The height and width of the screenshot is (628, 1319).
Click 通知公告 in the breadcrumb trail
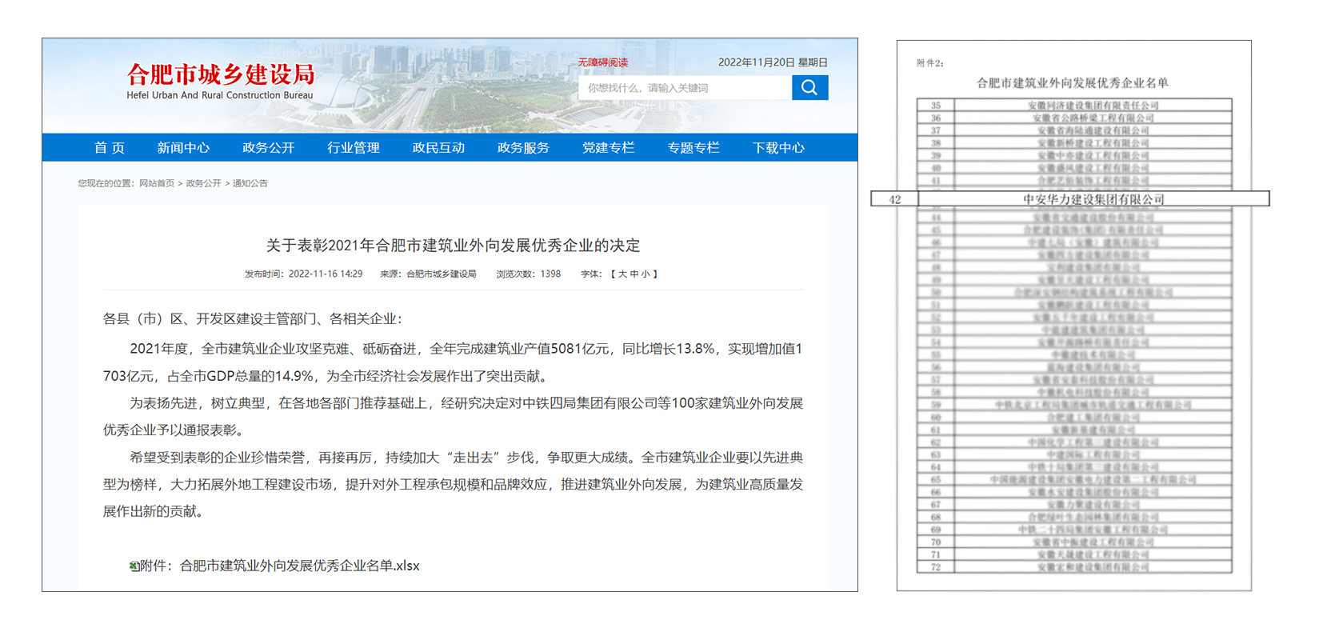pyautogui.click(x=250, y=183)
